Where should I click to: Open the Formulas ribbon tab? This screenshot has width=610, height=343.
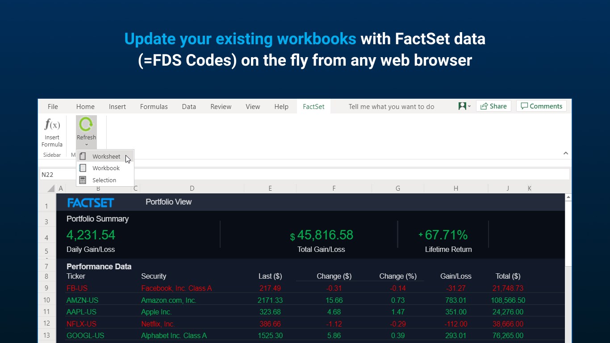pyautogui.click(x=154, y=106)
